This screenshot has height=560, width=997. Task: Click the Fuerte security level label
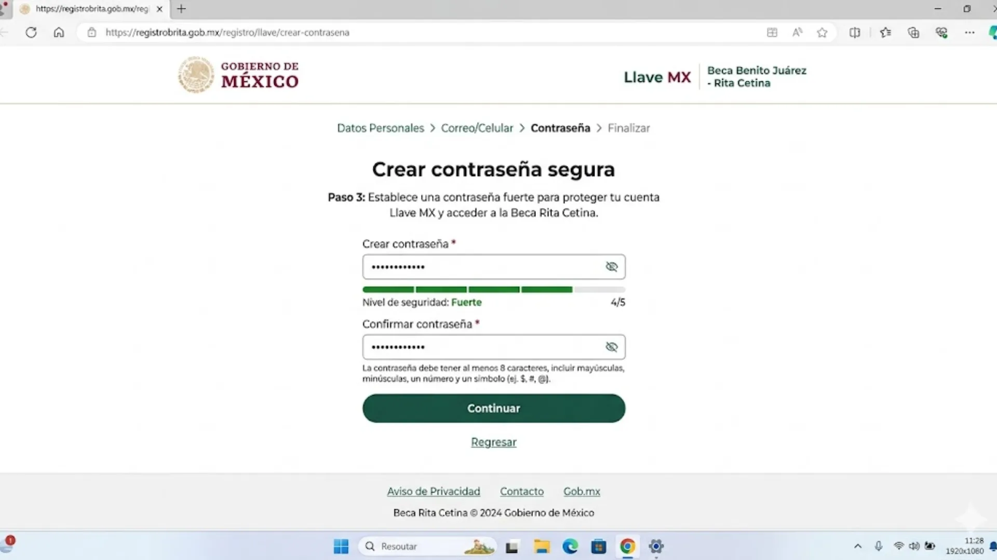tap(466, 302)
